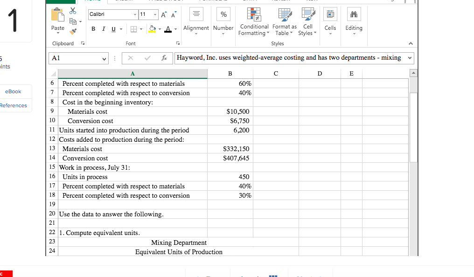Open the Font name dropdown showing Calibri
Image resolution: width=474 pixels, height=277 pixels.
pos(135,14)
